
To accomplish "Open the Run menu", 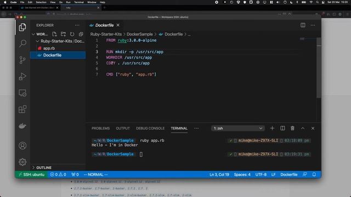I will tap(68, 2).
